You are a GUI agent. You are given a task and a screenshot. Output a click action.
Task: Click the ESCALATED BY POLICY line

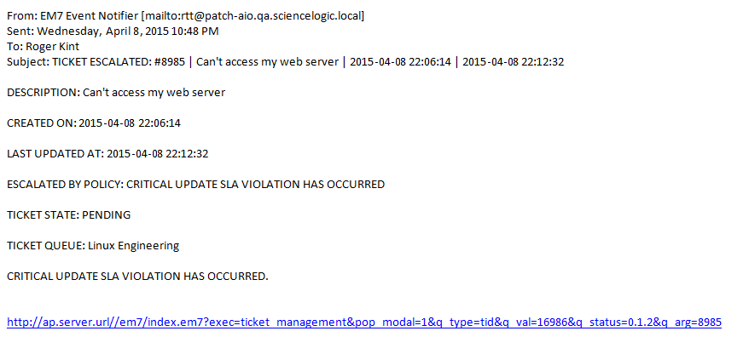tap(195, 185)
